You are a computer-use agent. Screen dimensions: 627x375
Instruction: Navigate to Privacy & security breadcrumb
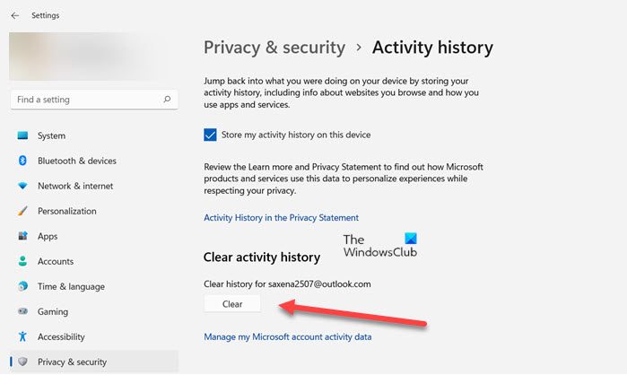click(274, 48)
